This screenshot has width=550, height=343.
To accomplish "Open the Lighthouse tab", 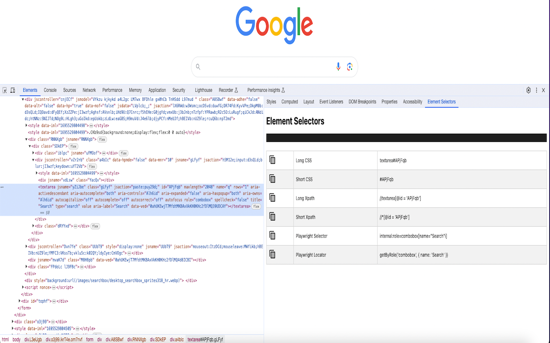I will point(204,90).
